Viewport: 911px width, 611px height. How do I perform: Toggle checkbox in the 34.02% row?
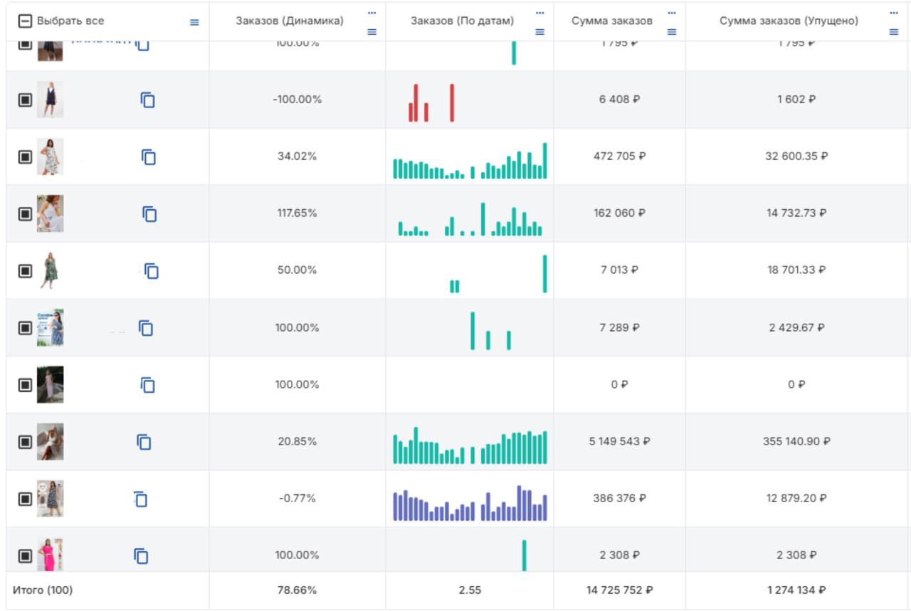(x=24, y=156)
